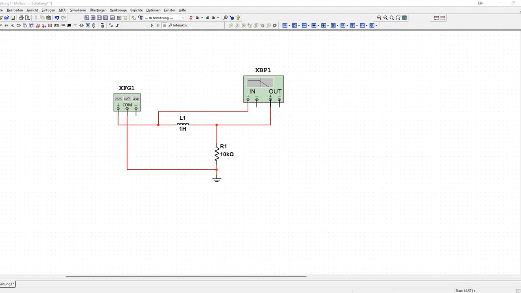Open the Optionen menu
The height and width of the screenshot is (293, 521).
(153, 10)
